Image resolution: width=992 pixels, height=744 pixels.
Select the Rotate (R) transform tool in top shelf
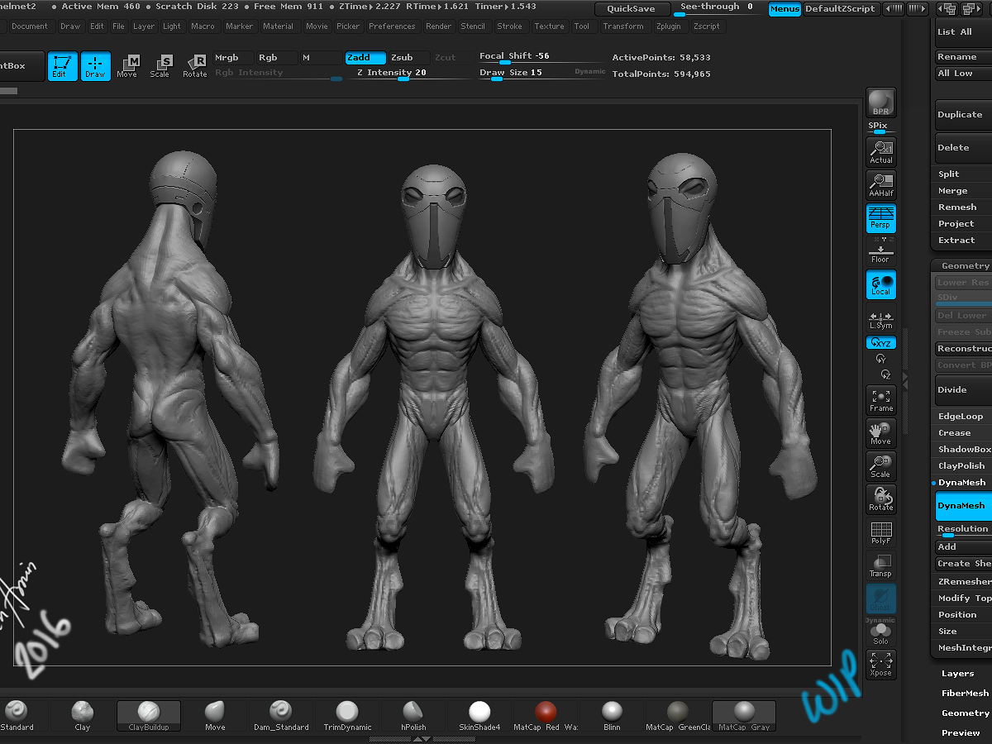(195, 66)
